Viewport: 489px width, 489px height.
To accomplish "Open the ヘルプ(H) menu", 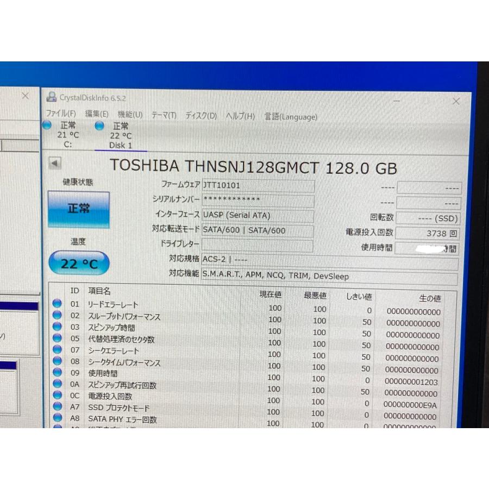I will tap(241, 116).
